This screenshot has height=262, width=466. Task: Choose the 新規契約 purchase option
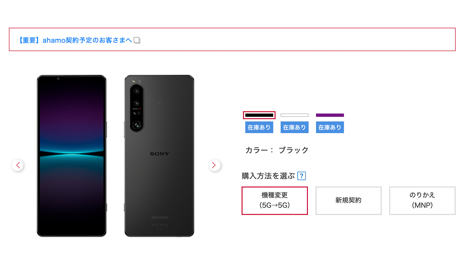tap(349, 201)
